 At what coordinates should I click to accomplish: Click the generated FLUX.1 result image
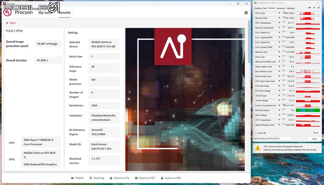point(185,99)
